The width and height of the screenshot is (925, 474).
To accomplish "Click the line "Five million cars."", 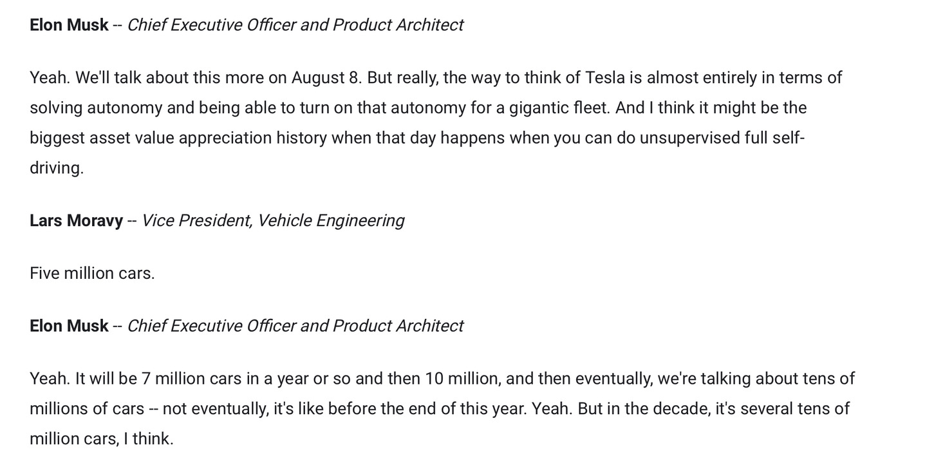I will [x=92, y=274].
